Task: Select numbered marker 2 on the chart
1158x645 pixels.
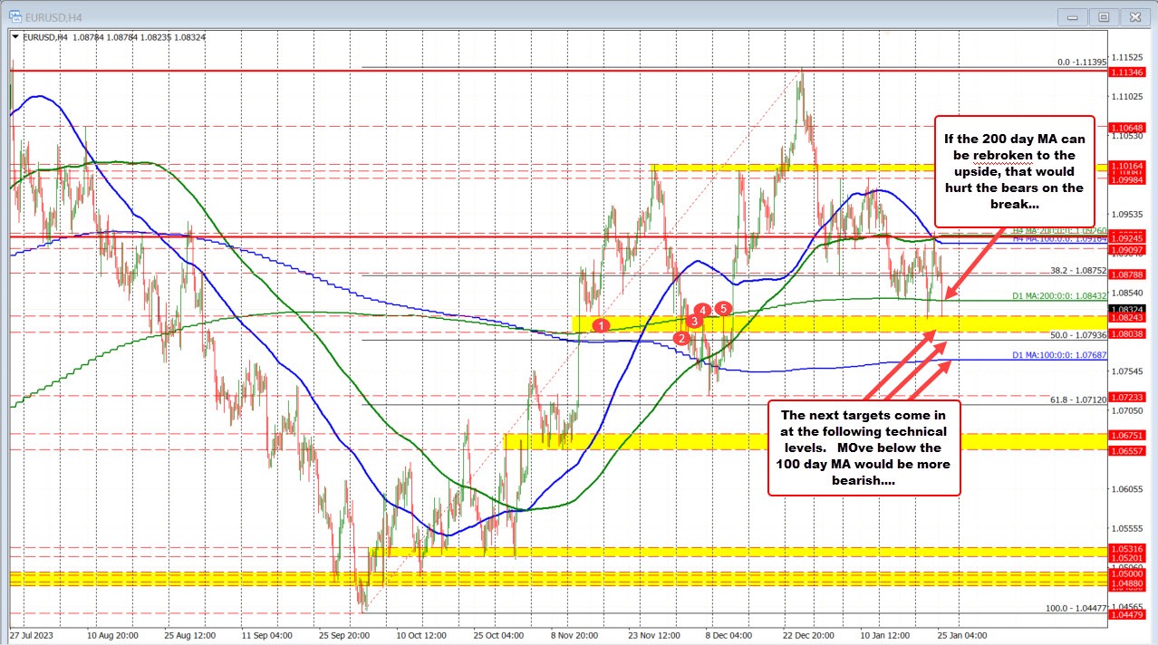Action: 680,338
